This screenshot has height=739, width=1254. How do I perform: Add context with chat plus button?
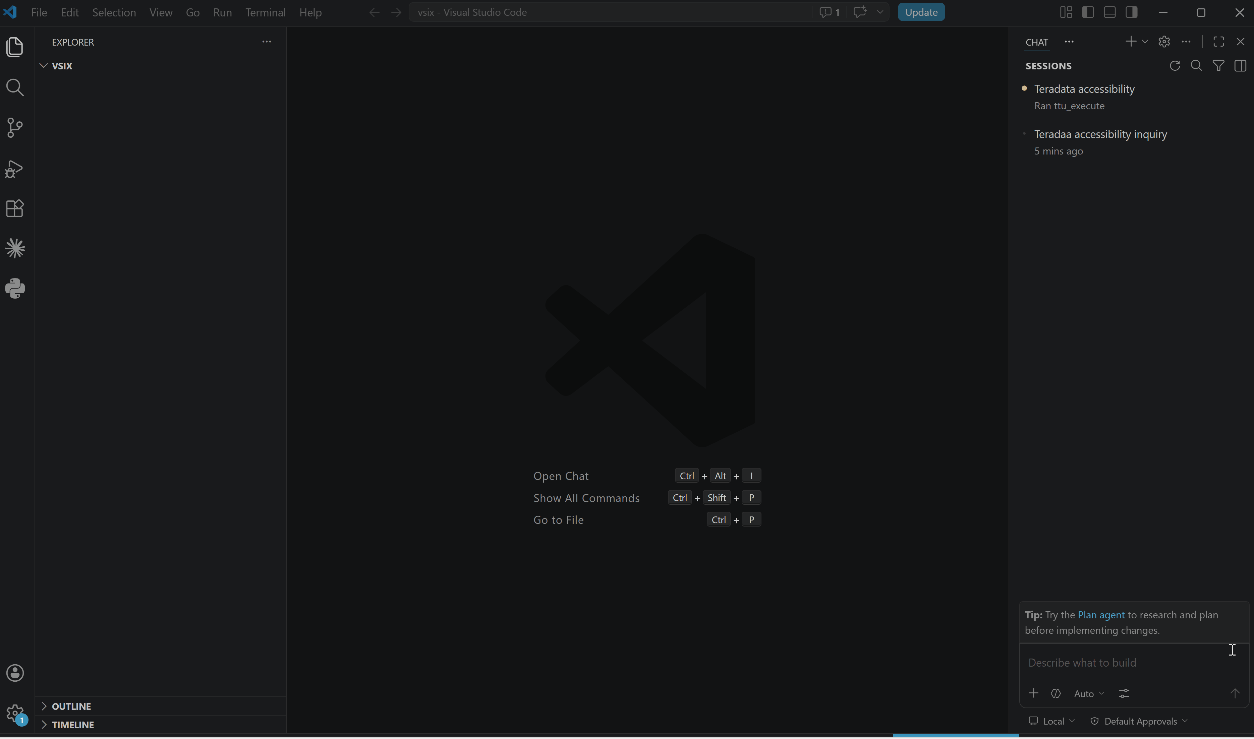1033,693
